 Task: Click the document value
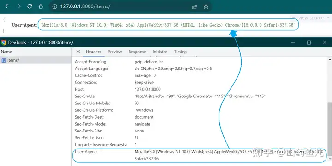(x=144, y=117)
